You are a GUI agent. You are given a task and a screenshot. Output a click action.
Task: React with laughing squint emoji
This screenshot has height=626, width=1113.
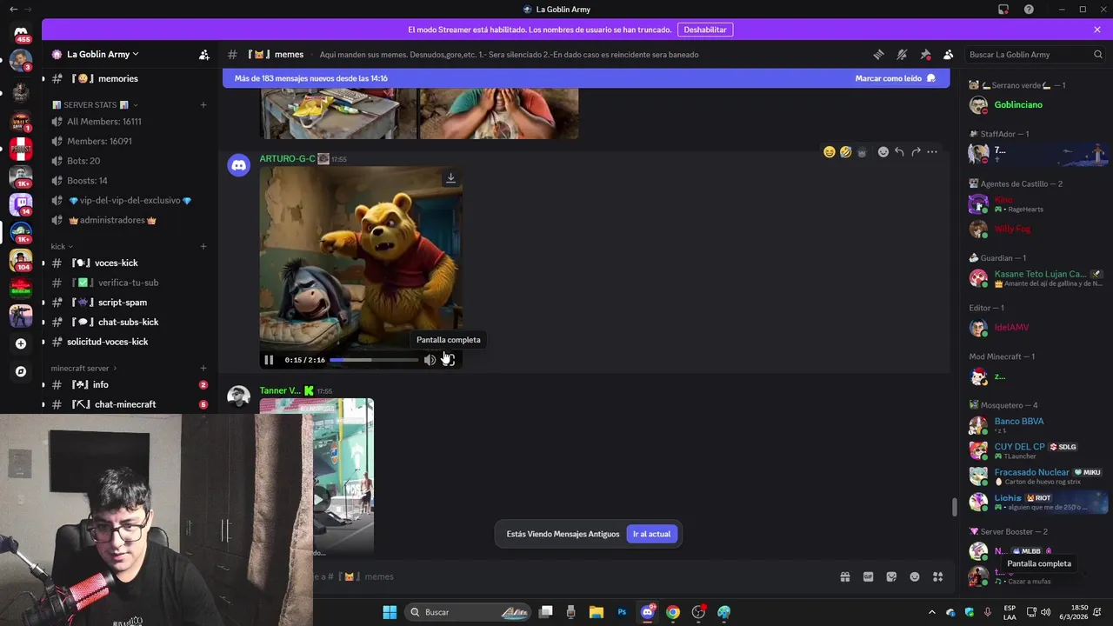(830, 152)
